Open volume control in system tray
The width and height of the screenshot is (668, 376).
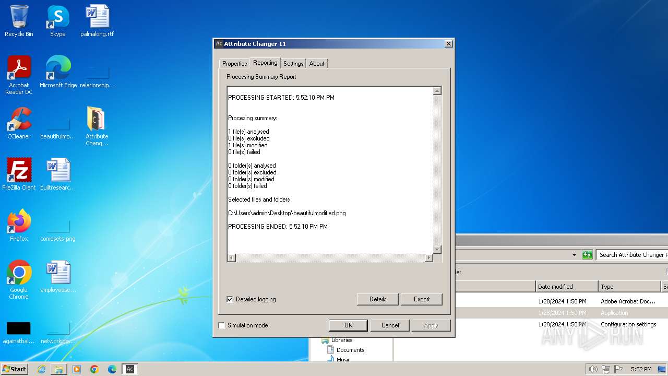[x=593, y=369]
